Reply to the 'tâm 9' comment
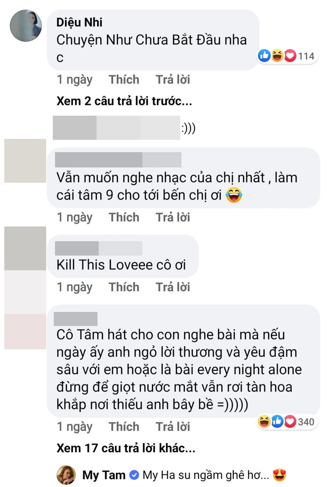330x487 pixels. tap(173, 217)
